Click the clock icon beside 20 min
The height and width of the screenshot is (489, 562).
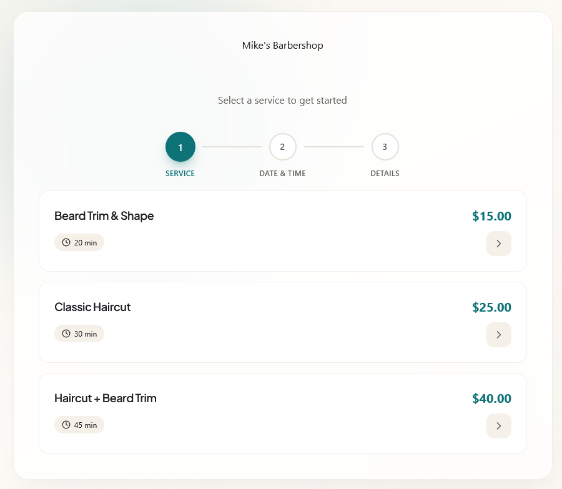pyautogui.click(x=66, y=242)
